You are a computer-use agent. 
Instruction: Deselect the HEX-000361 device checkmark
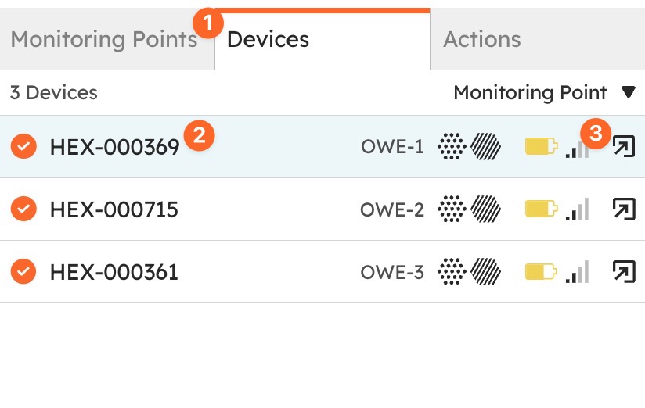pos(23,271)
